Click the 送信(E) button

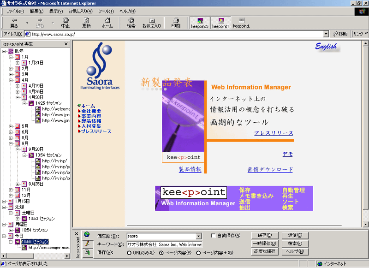[295, 235]
